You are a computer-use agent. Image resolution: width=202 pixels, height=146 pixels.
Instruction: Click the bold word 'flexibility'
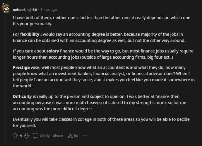pos(30,34)
